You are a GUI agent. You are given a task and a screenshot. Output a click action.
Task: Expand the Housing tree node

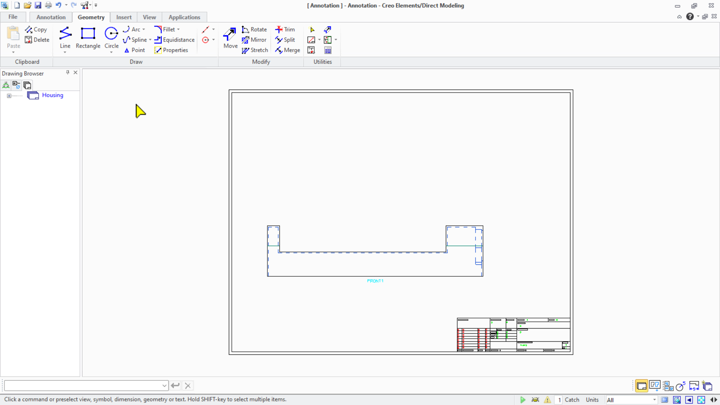click(9, 96)
